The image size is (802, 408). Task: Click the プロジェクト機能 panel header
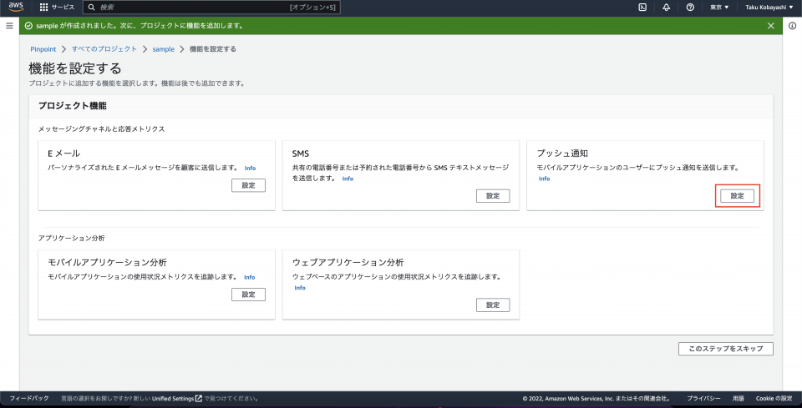pyautogui.click(x=73, y=106)
